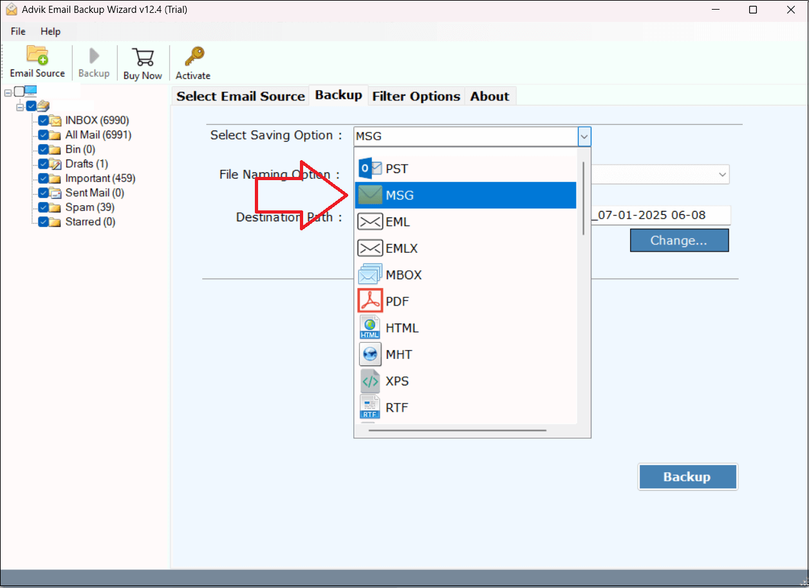Choose the XPS format icon
This screenshot has height=588, width=809.
(370, 381)
